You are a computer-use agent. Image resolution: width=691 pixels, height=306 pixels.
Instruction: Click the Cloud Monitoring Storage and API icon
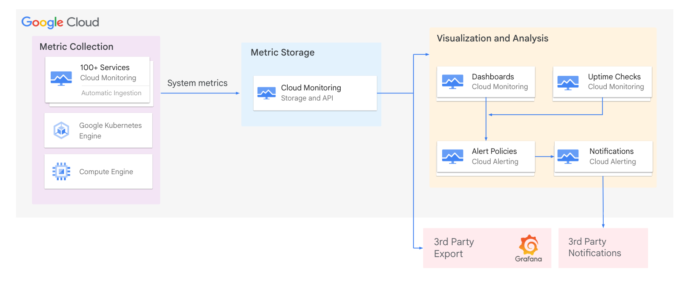point(267,93)
